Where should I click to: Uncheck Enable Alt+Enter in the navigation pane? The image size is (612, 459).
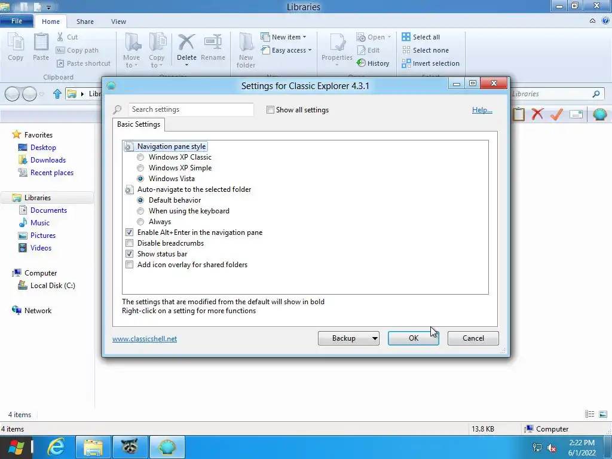tap(130, 232)
